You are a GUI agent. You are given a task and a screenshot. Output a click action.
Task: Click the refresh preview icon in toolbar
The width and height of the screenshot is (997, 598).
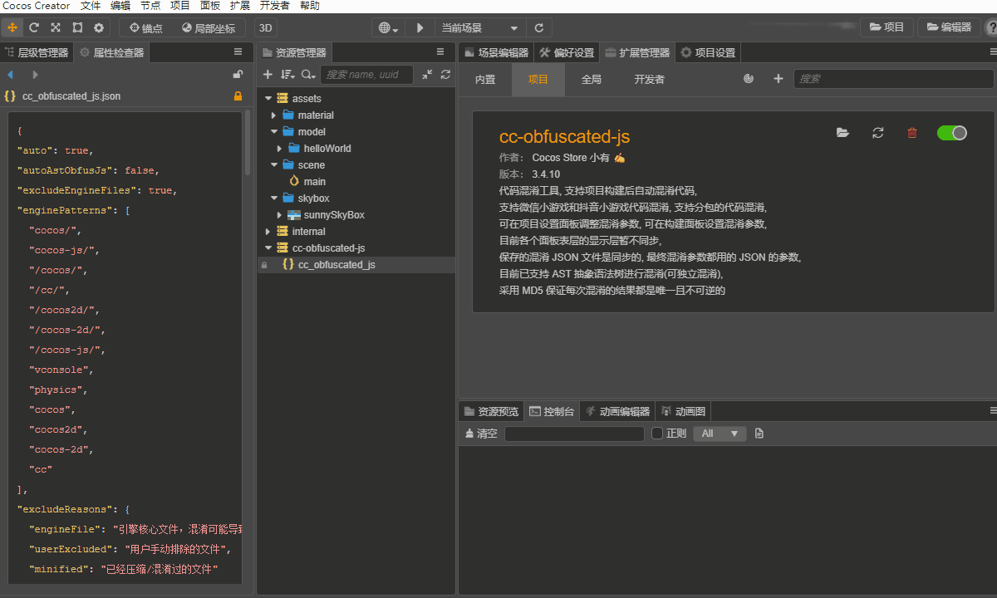(539, 27)
